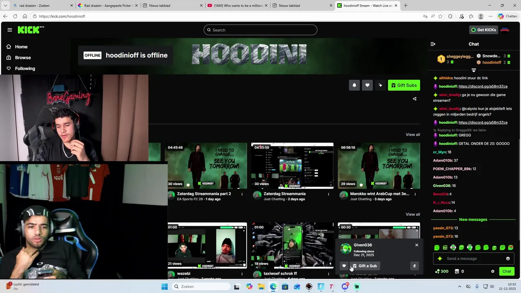This screenshot has height=293, width=521.
Task: Expand the leaderboard chevron under chat header
Action: [x=473, y=70]
